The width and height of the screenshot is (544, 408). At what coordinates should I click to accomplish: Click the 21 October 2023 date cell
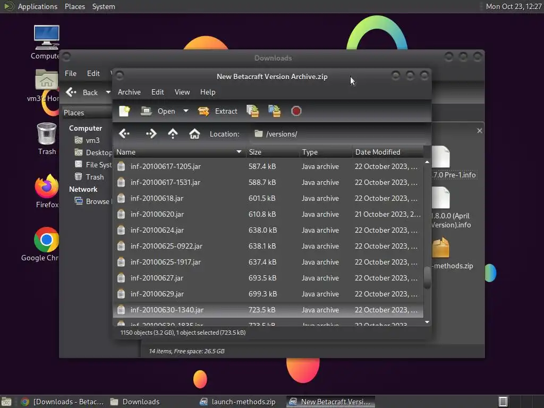(x=387, y=215)
